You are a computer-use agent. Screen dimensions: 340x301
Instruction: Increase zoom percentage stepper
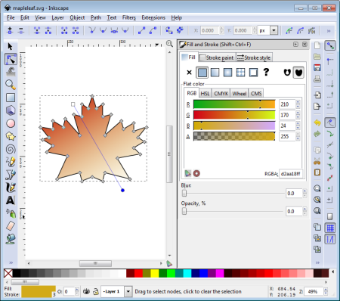(326, 290)
